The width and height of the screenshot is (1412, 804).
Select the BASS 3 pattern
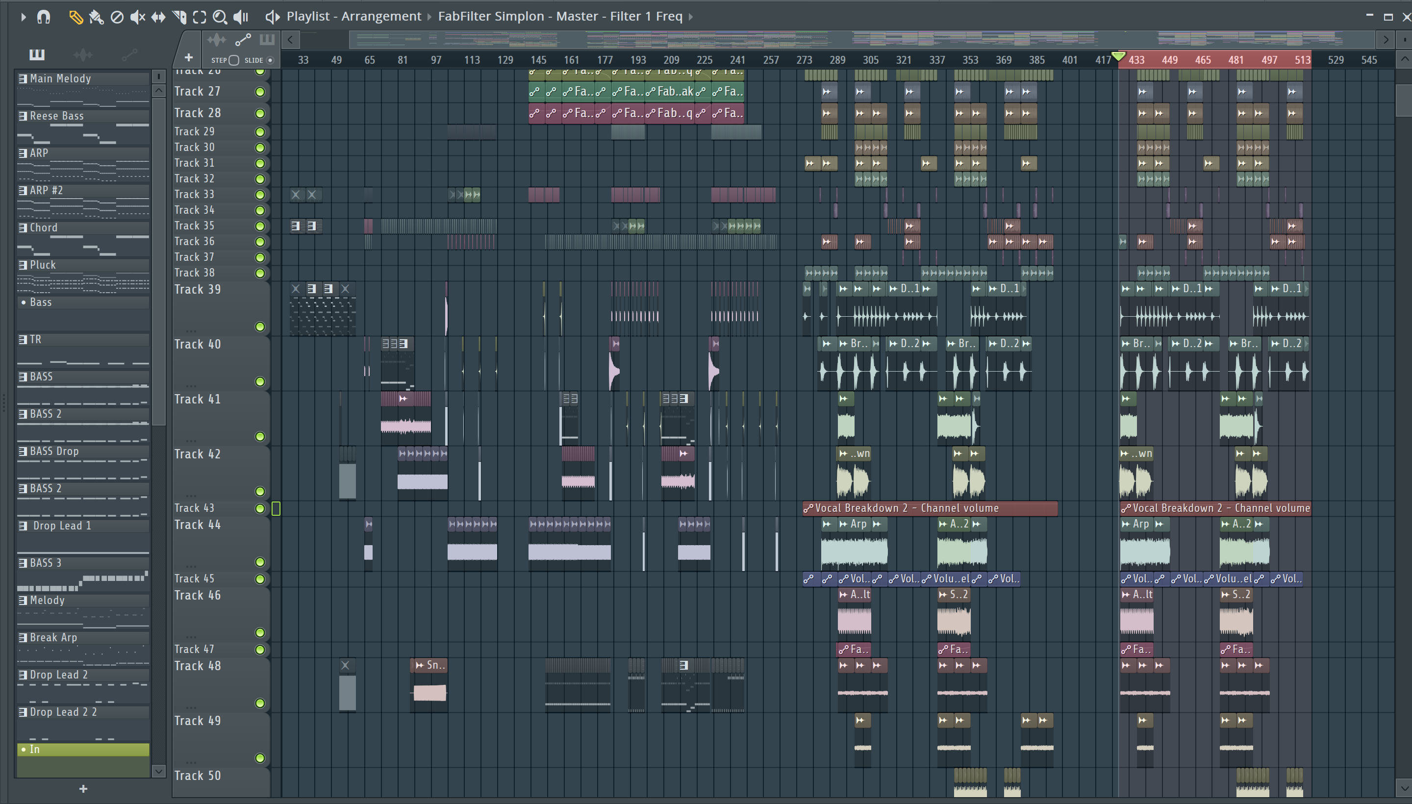tap(83, 573)
